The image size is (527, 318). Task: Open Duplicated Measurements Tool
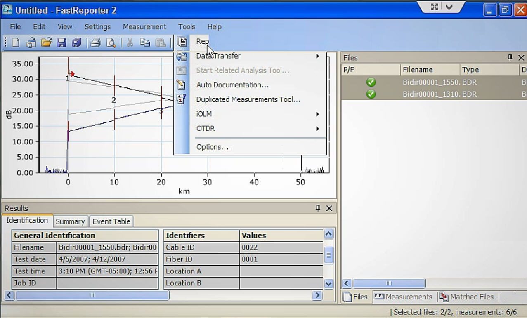pos(248,99)
